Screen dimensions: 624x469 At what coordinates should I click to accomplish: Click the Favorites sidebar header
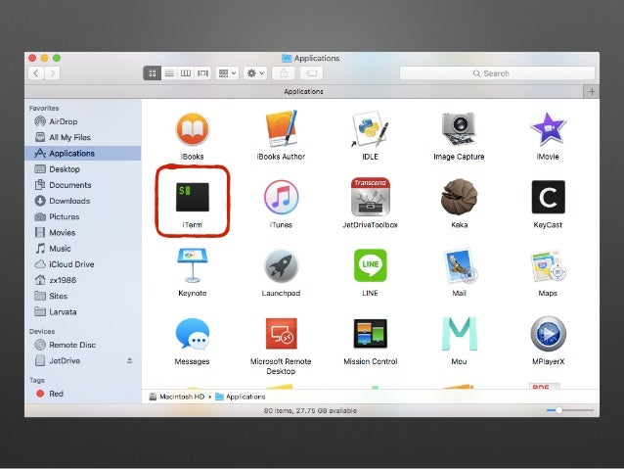tap(44, 108)
